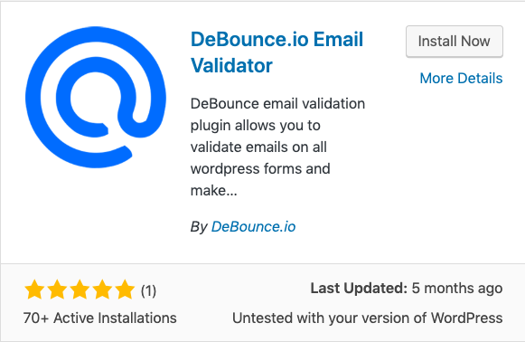Click the blue DeBounce @ plugin icon
Image resolution: width=525 pixels, height=342 pixels.
[96, 97]
